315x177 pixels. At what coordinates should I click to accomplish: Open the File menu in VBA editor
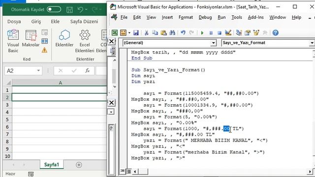click(x=124, y=18)
